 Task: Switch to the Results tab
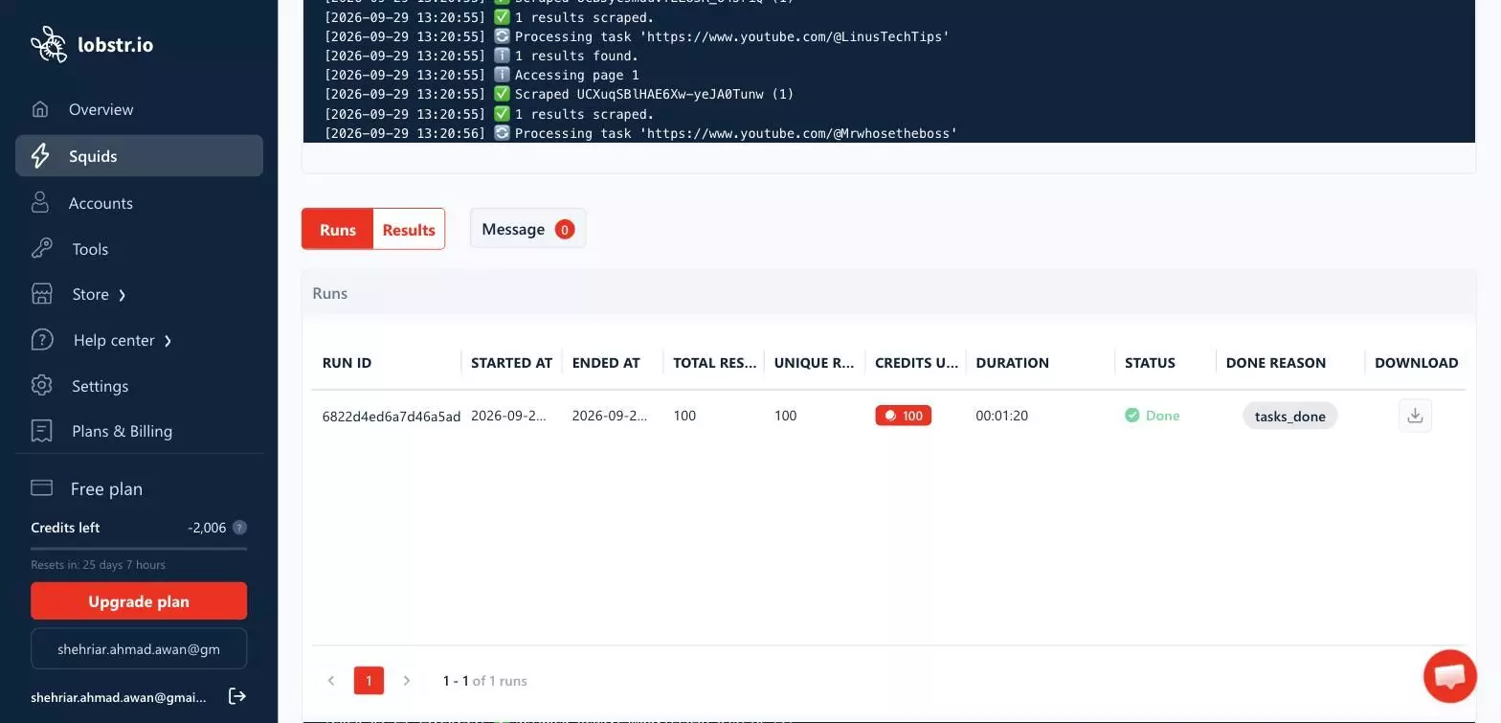click(409, 229)
